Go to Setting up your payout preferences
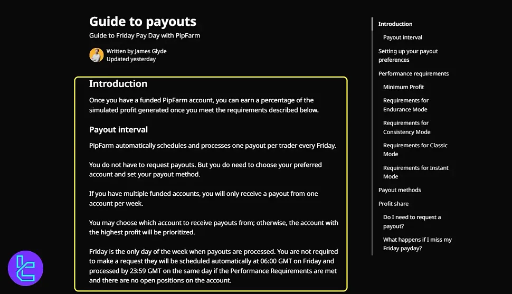The height and width of the screenshot is (294, 512). [408, 55]
